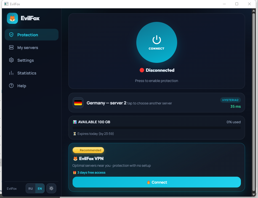Viewport: 258px width, 198px height.
Task: Click the EvilFox fox logo icon
Action: pyautogui.click(x=12, y=18)
